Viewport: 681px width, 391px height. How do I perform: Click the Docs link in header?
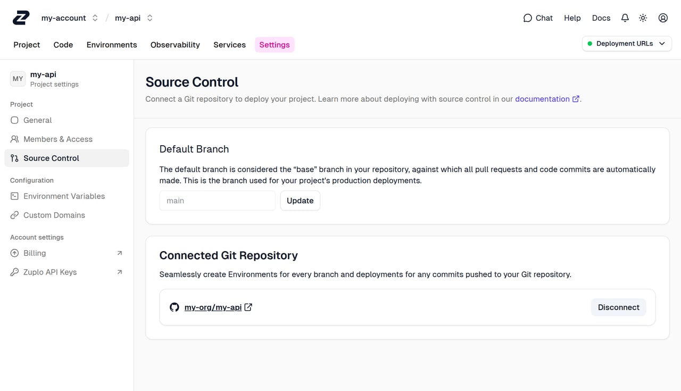(x=601, y=18)
